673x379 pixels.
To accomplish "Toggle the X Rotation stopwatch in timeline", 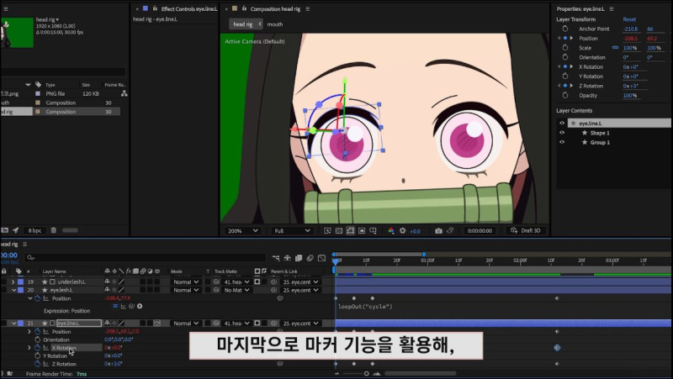I will 37,347.
